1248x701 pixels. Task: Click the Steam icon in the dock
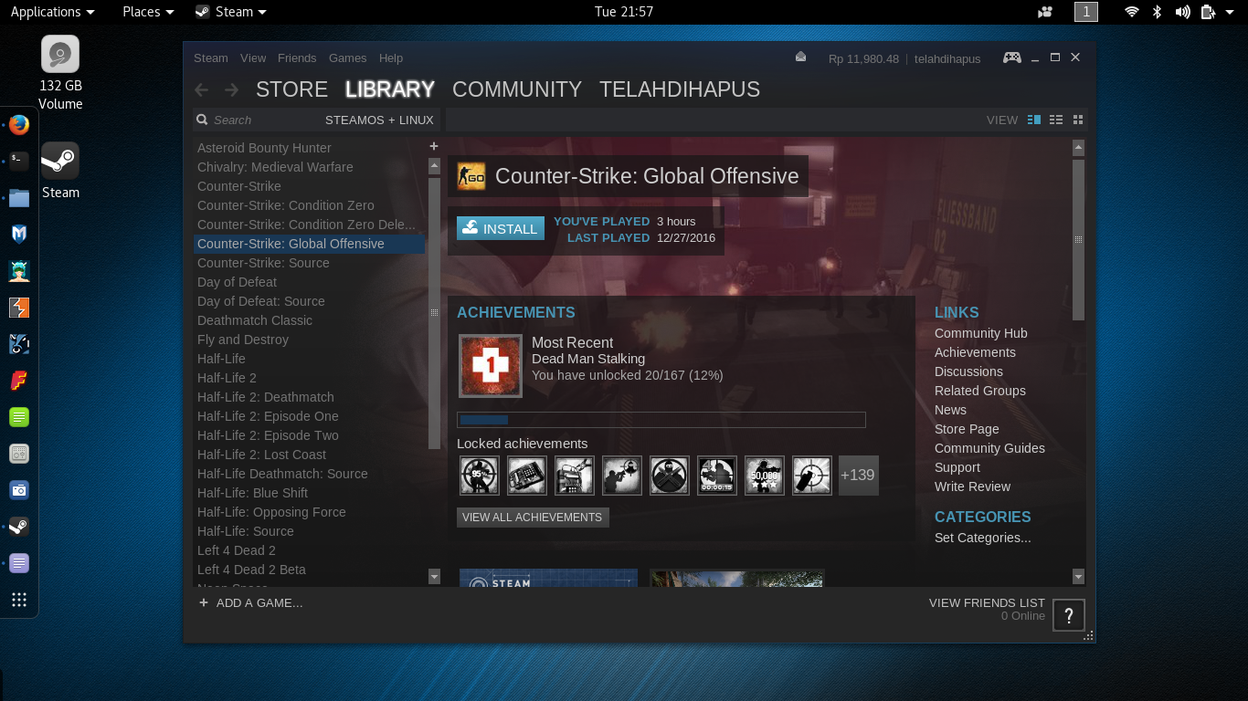pyautogui.click(x=19, y=527)
